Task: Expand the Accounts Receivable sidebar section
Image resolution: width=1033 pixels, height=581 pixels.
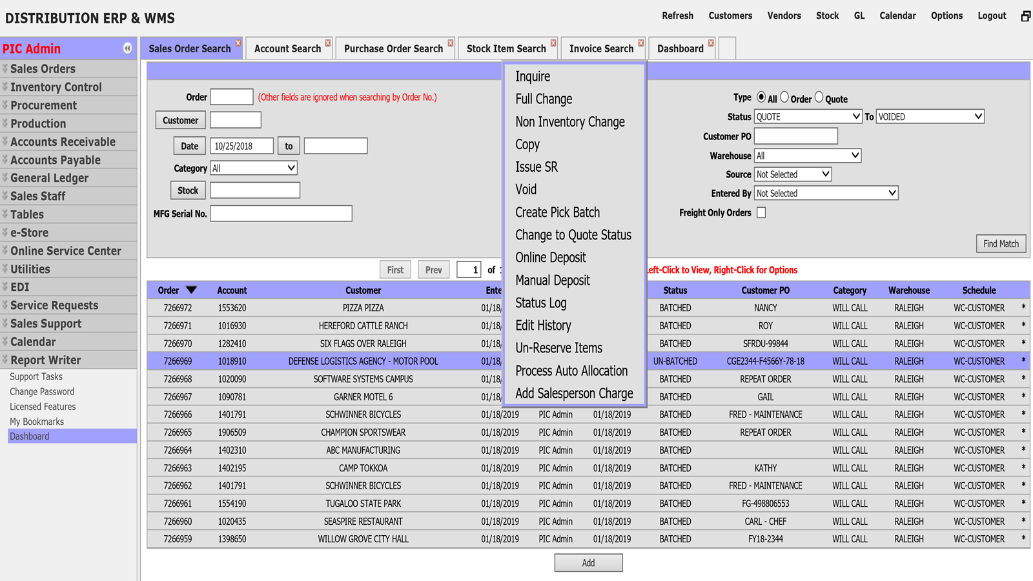Action: pos(68,141)
